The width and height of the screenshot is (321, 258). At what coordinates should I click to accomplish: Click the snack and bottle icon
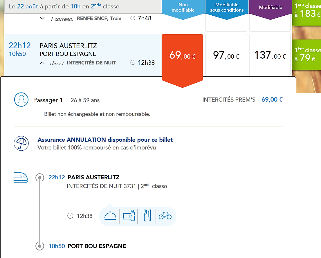pos(129,216)
